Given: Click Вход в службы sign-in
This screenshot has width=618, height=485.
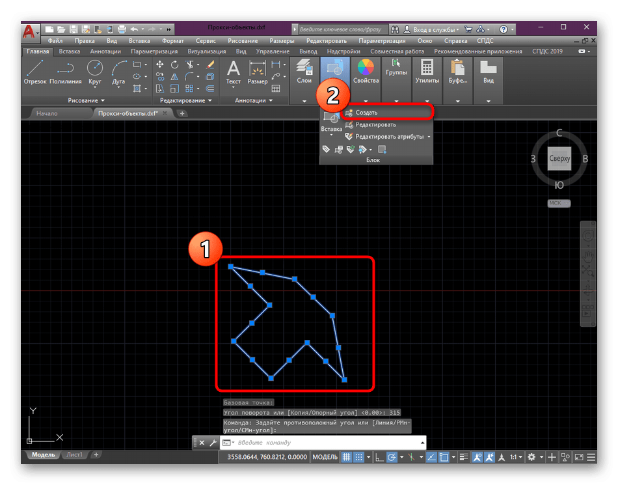Looking at the screenshot, I should 431,29.
